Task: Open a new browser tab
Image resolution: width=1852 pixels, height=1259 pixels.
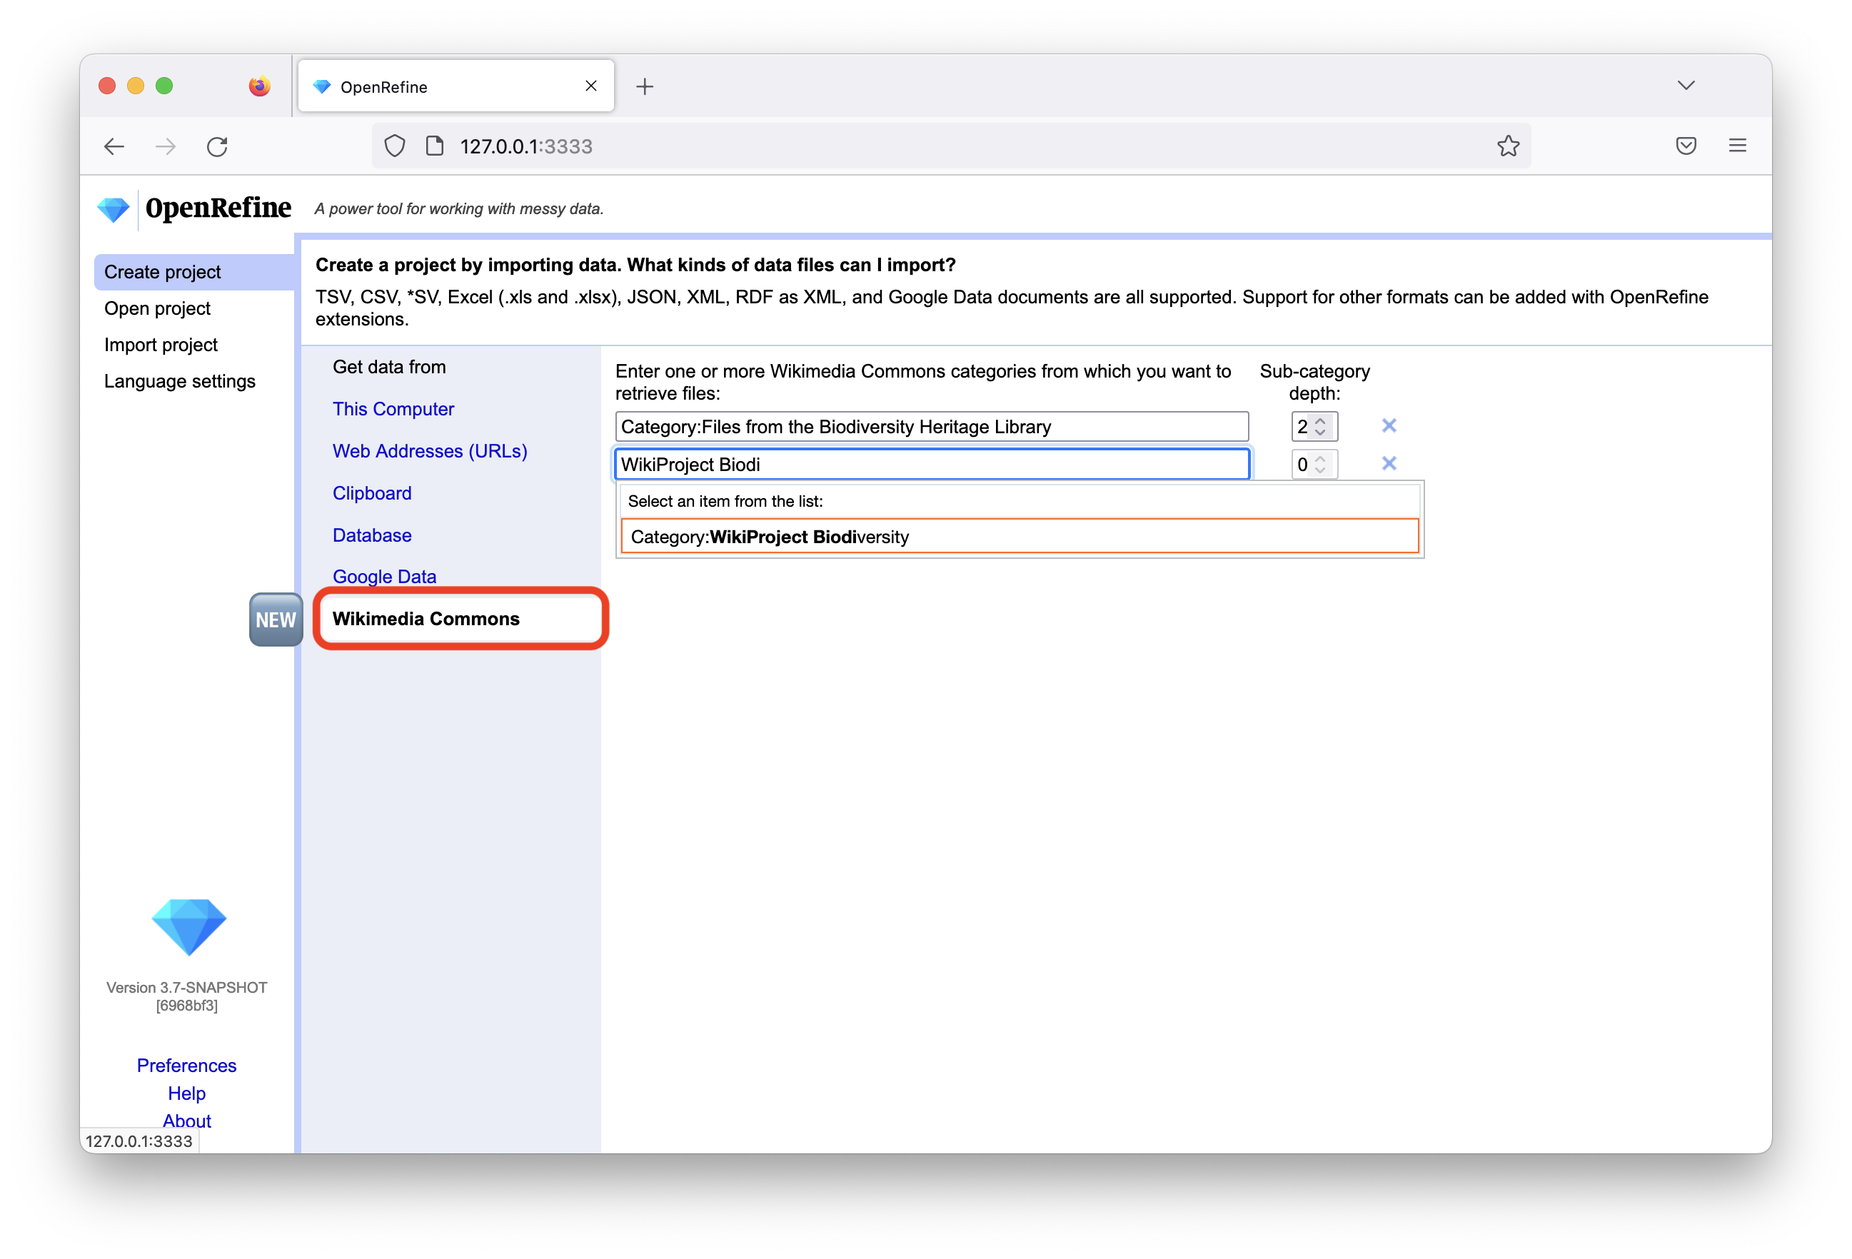Action: (645, 87)
